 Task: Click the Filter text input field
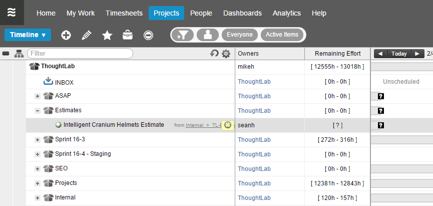[80, 53]
